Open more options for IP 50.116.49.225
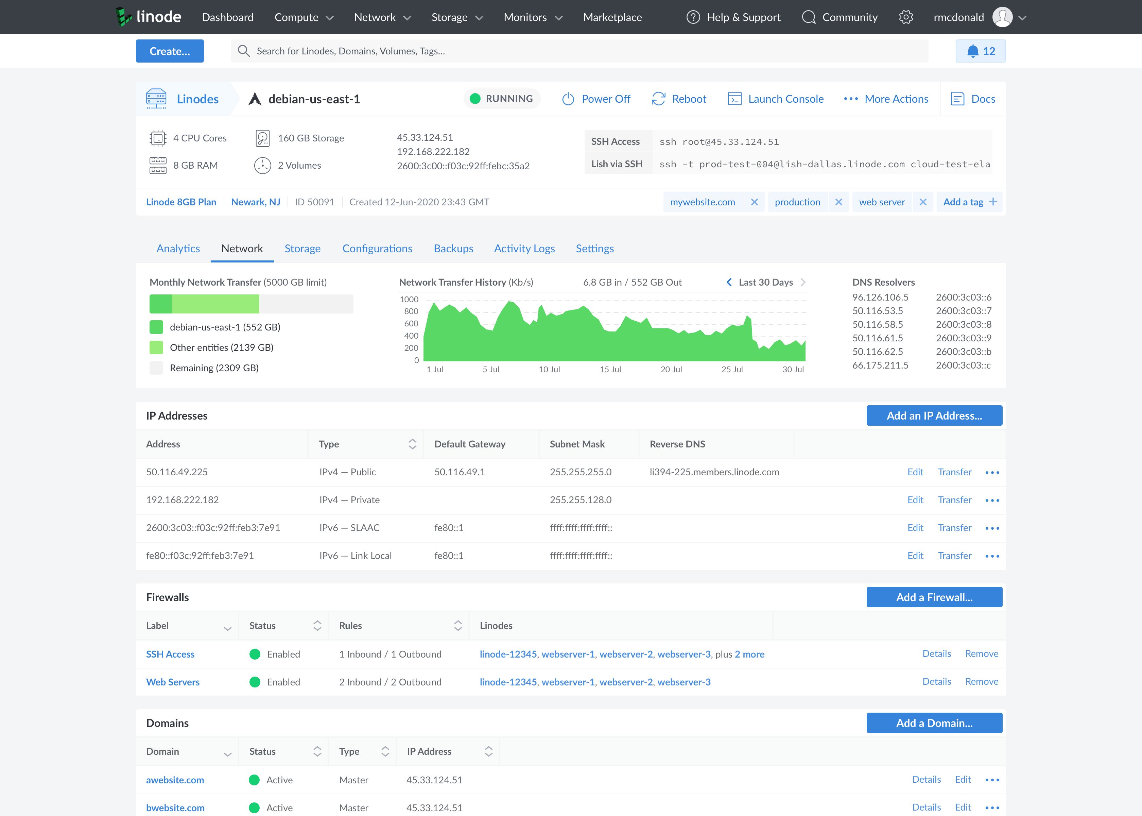 pos(992,472)
